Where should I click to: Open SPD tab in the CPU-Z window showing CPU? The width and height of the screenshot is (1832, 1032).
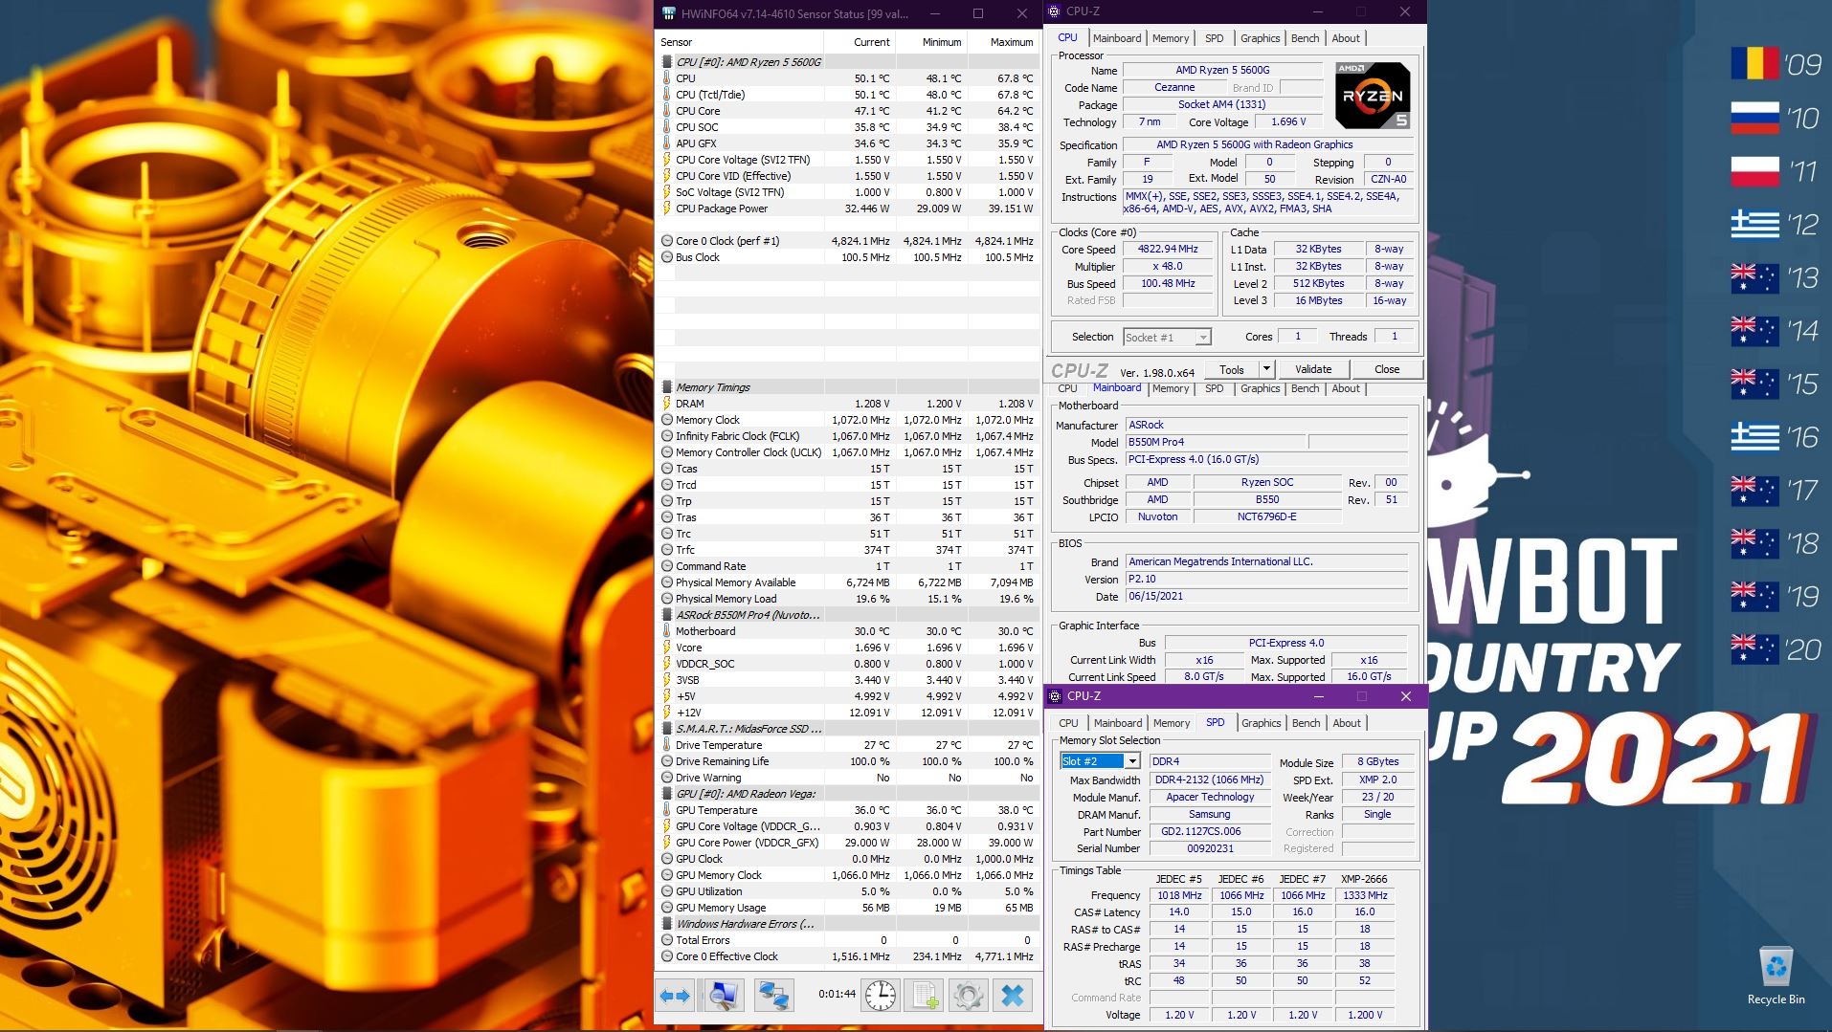(1214, 38)
